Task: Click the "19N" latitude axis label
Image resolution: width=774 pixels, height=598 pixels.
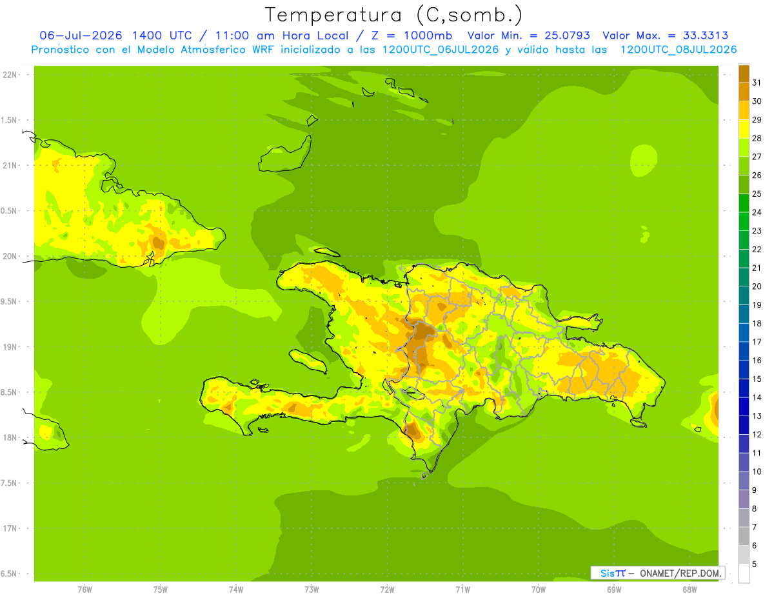Action: tap(9, 347)
